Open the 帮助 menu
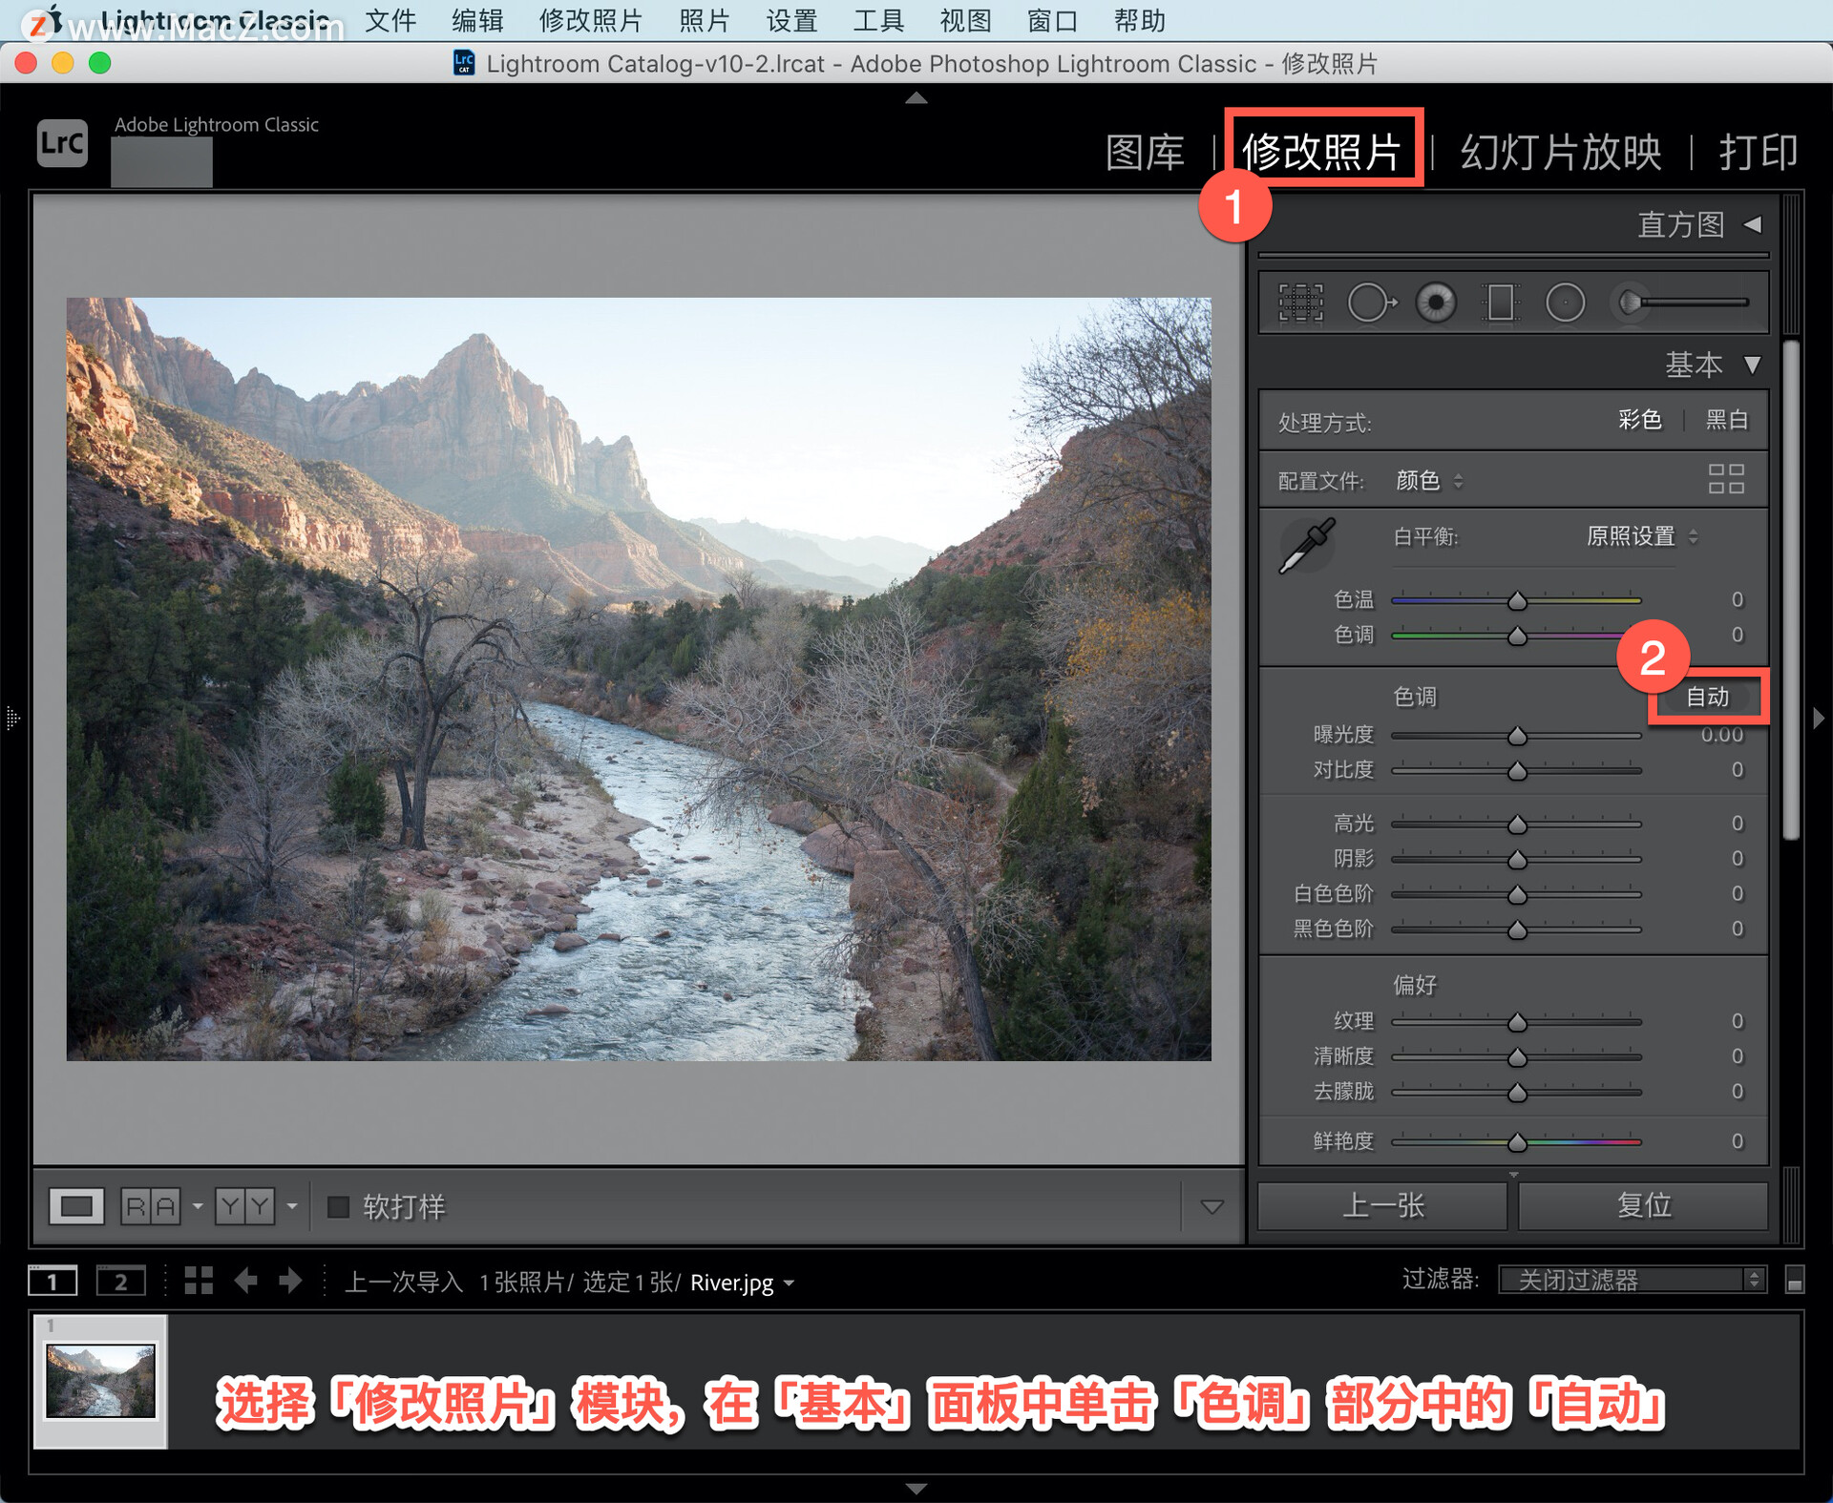 (1140, 20)
